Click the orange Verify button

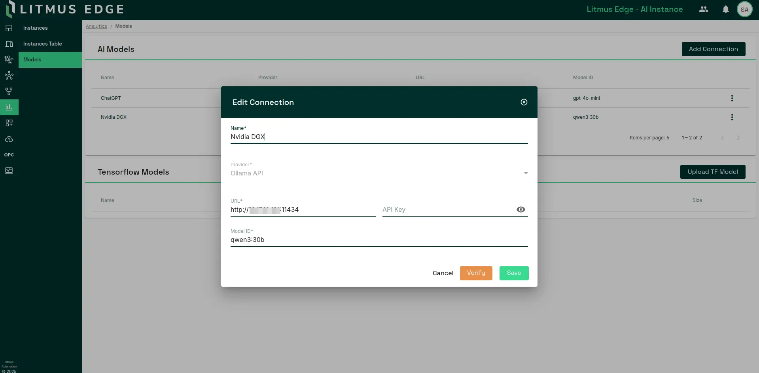pyautogui.click(x=476, y=273)
